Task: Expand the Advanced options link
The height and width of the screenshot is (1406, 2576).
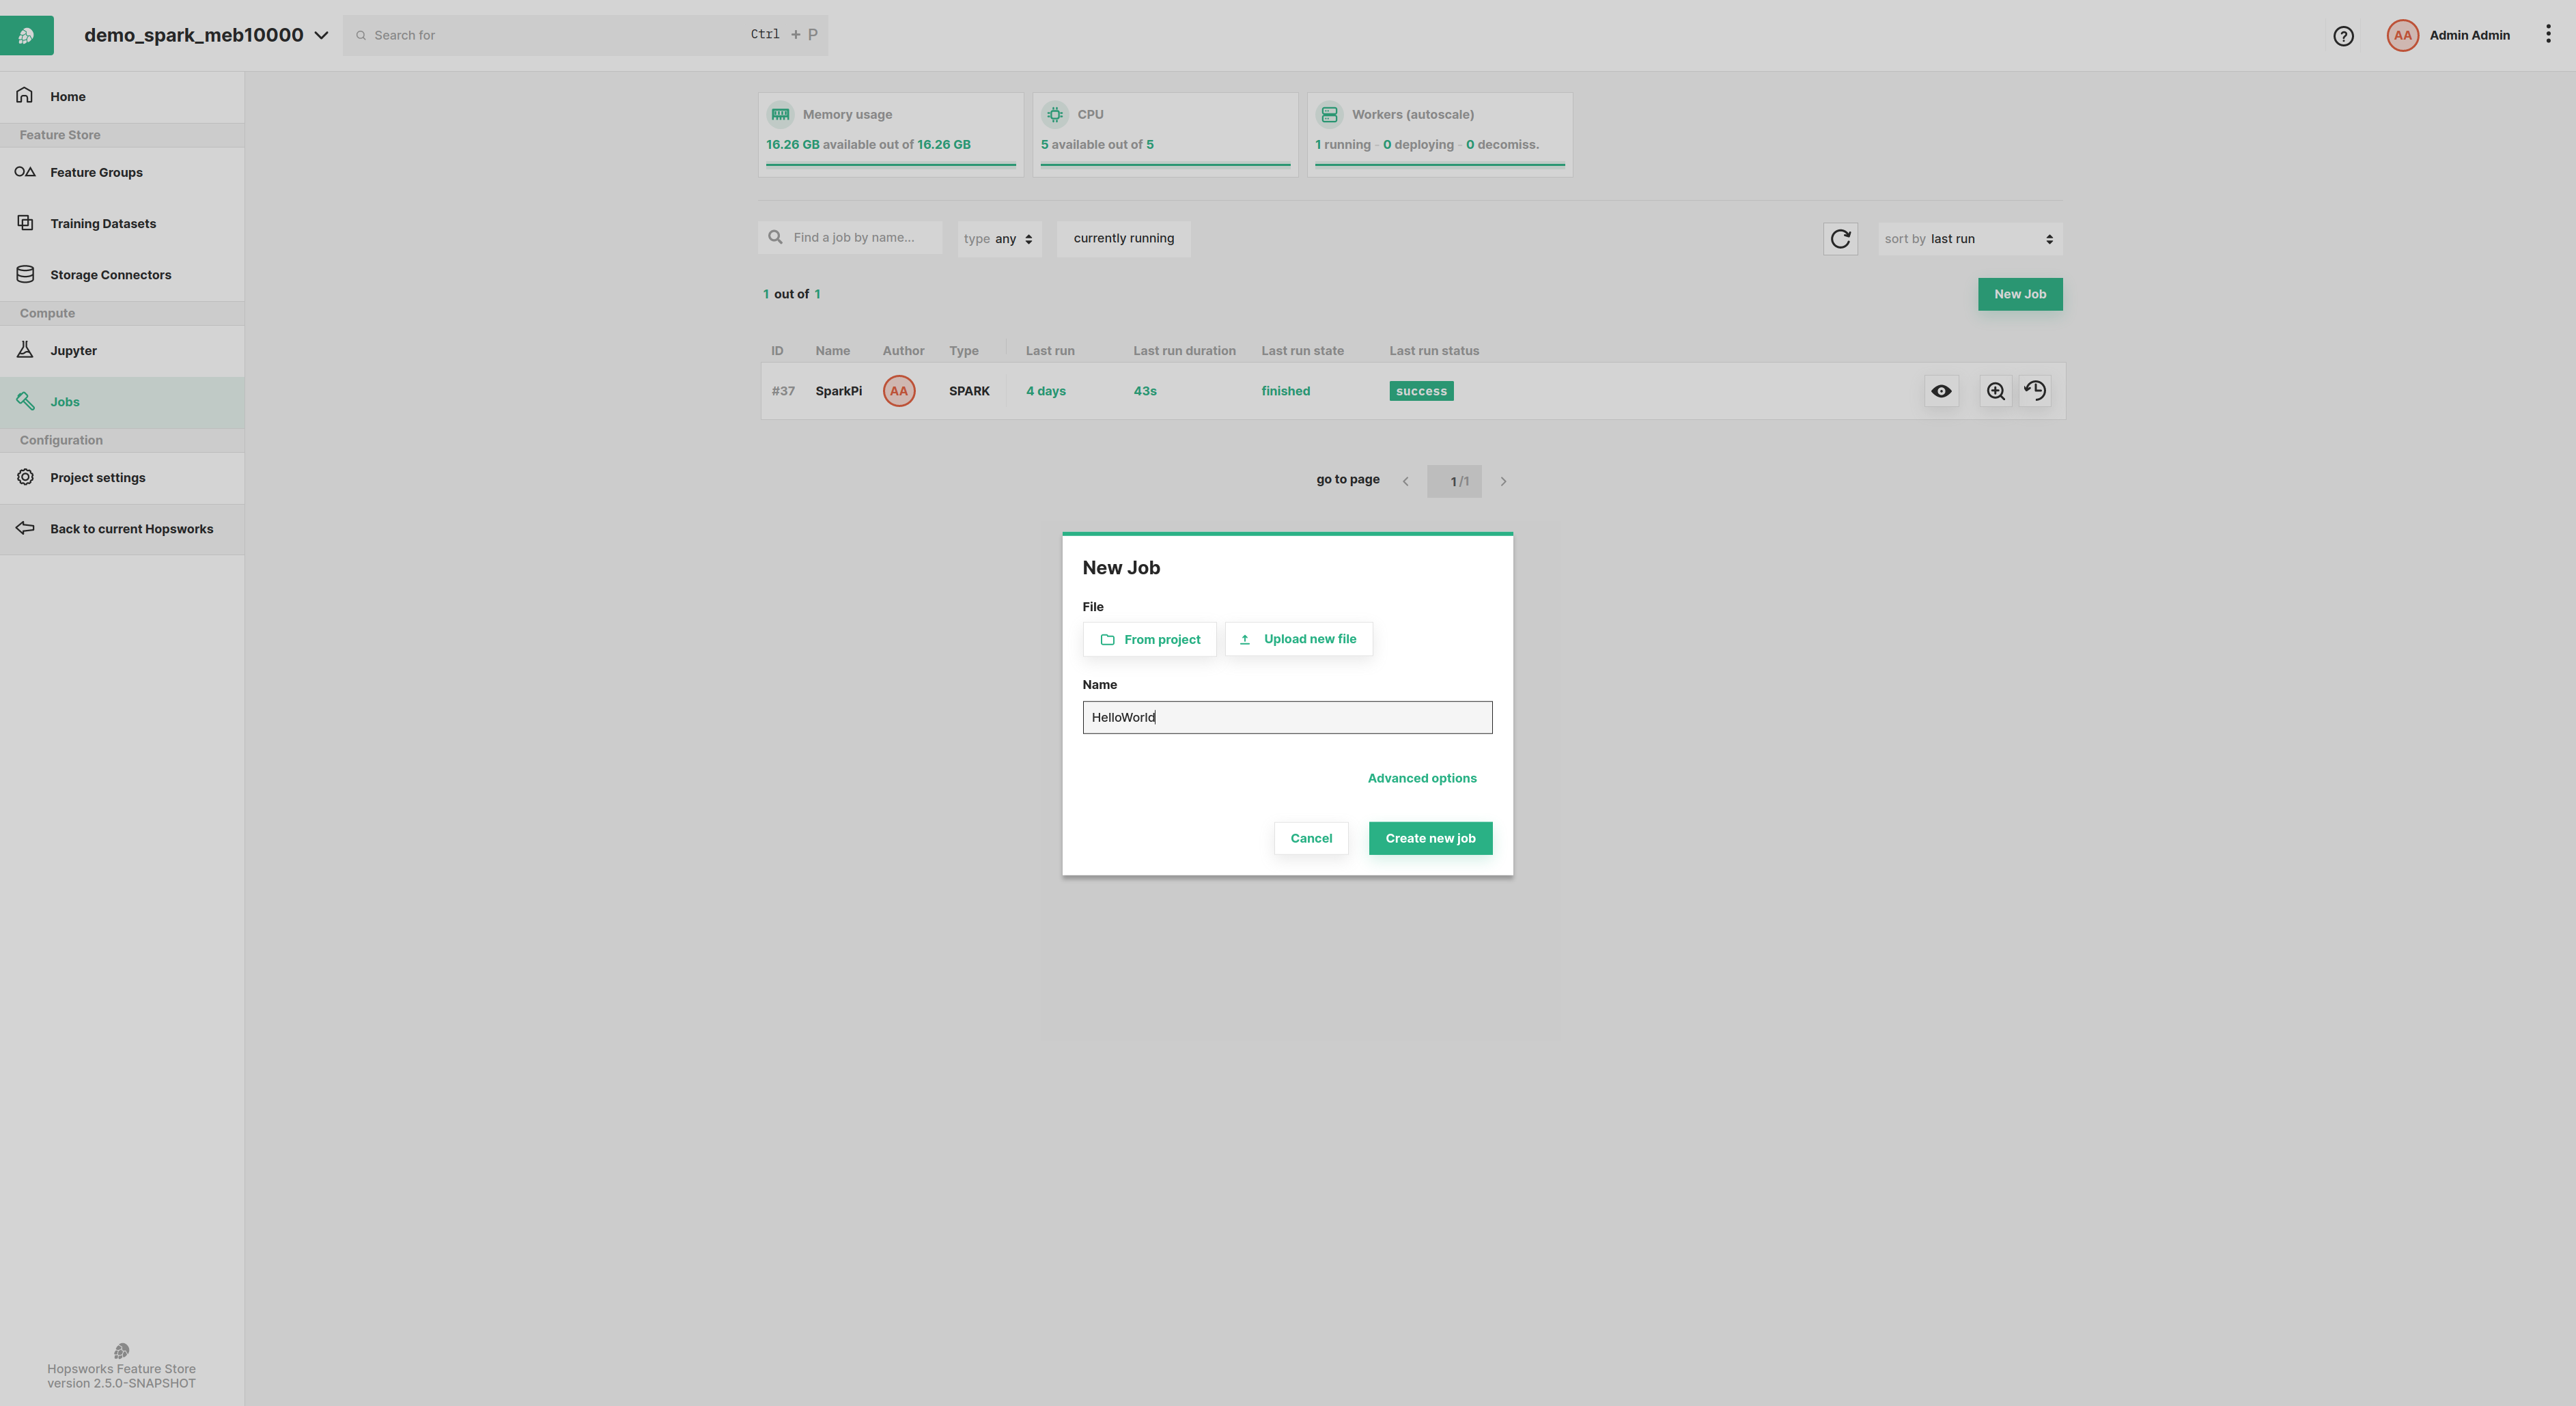Action: click(1421, 778)
